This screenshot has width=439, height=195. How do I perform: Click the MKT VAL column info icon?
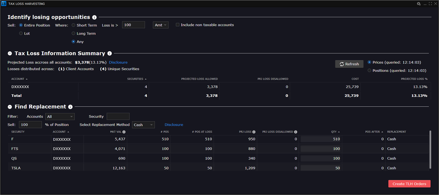pos(124,131)
